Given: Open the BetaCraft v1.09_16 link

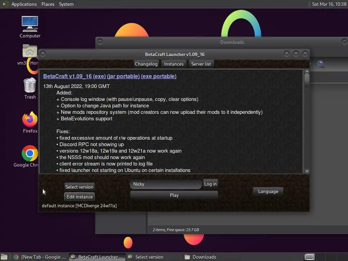Looking at the screenshot, I should [68, 76].
